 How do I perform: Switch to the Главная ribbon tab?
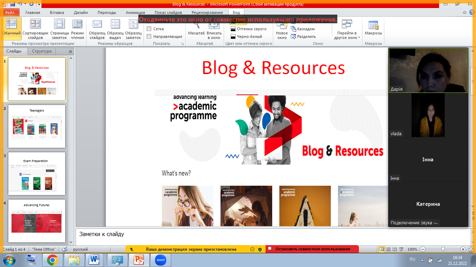[x=33, y=13]
